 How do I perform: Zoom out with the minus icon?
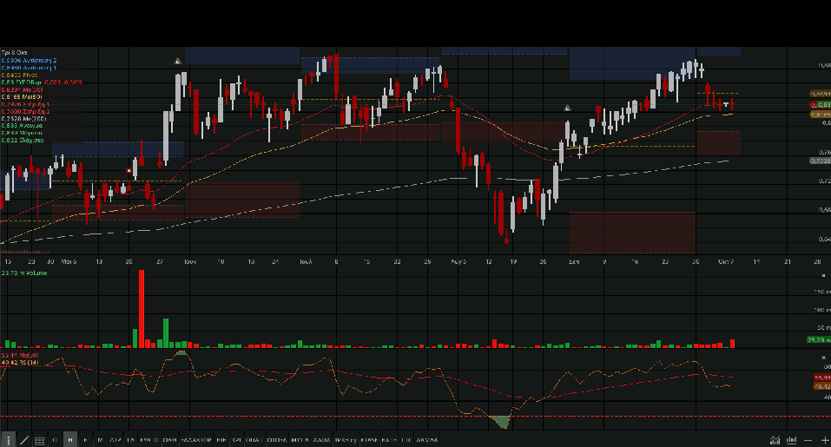(x=808, y=441)
